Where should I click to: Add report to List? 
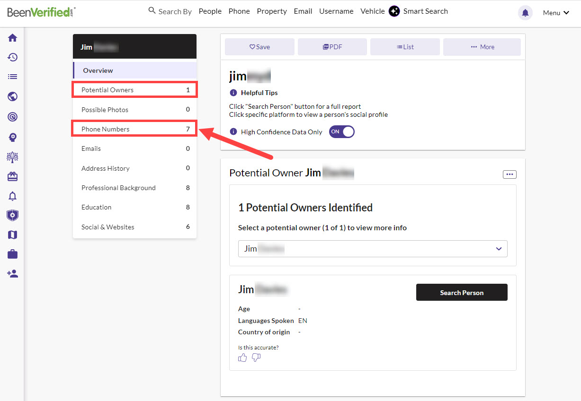[405, 47]
